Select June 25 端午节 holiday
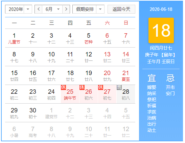This screenshot has width=185, height=143. (70, 94)
